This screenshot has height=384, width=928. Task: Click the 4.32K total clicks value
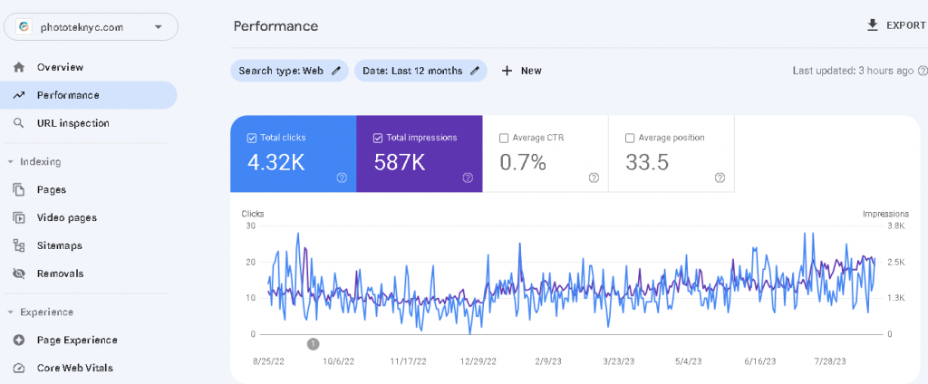point(276,162)
